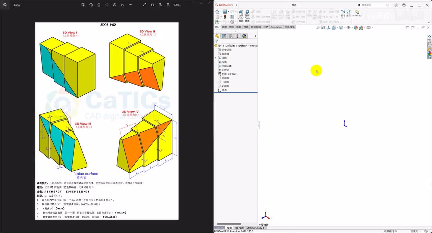432x233 pixels.
Task: Open file properties list icon in SolidWorks
Action: click(232, 16)
